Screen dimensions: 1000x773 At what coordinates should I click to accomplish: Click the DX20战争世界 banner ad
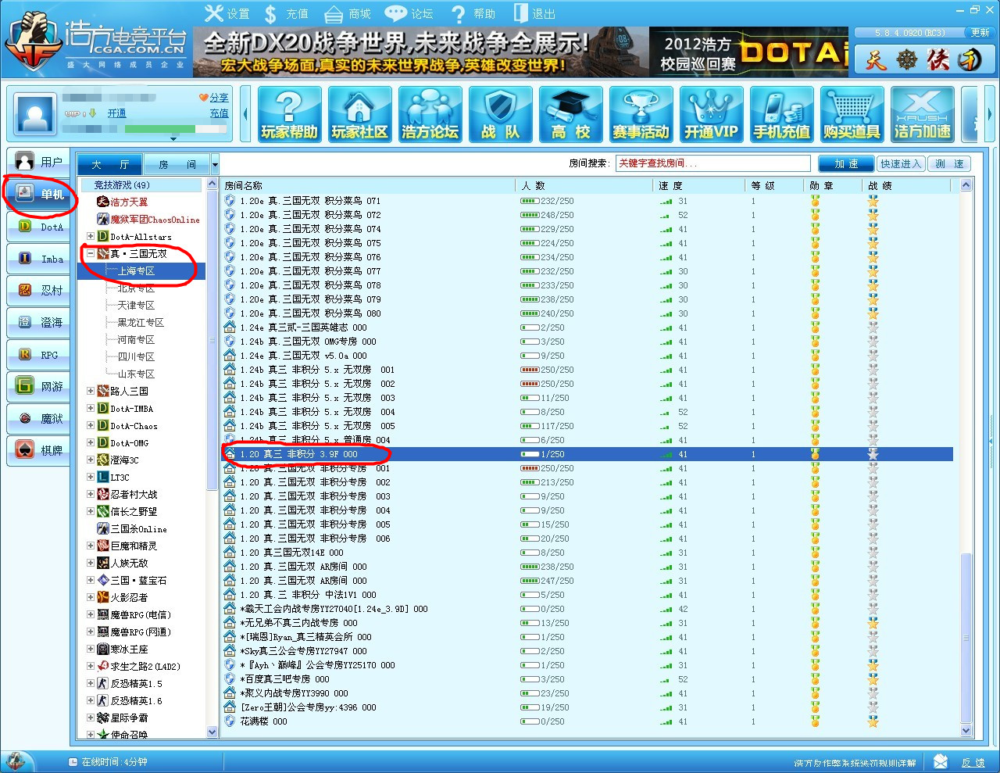pyautogui.click(x=420, y=52)
